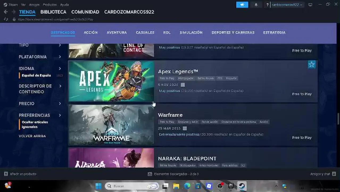Click the Steam announcements megaphone icon
This screenshot has width=340, height=192.
point(242,5)
